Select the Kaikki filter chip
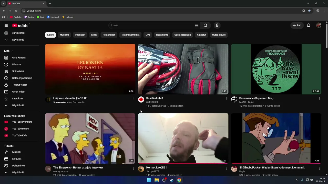 coord(50,35)
